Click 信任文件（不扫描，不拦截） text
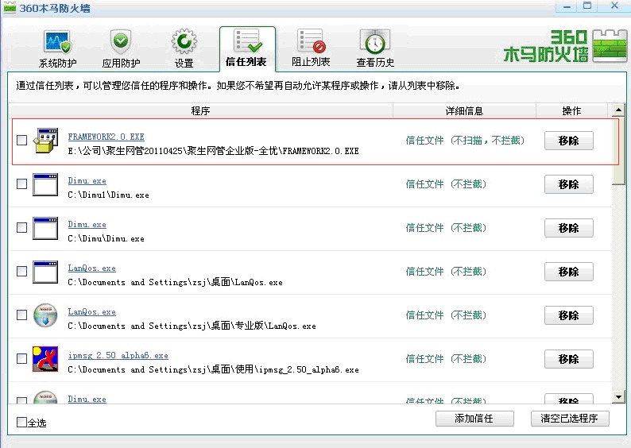Screen dimensions: 631x448 pos(465,141)
